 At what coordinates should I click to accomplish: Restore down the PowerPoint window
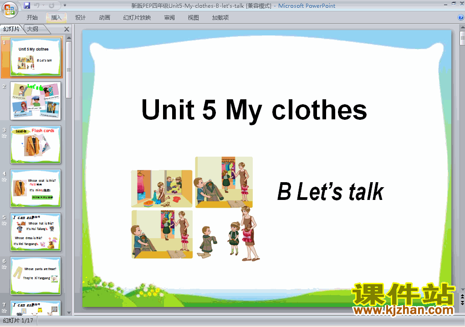coord(454,4)
